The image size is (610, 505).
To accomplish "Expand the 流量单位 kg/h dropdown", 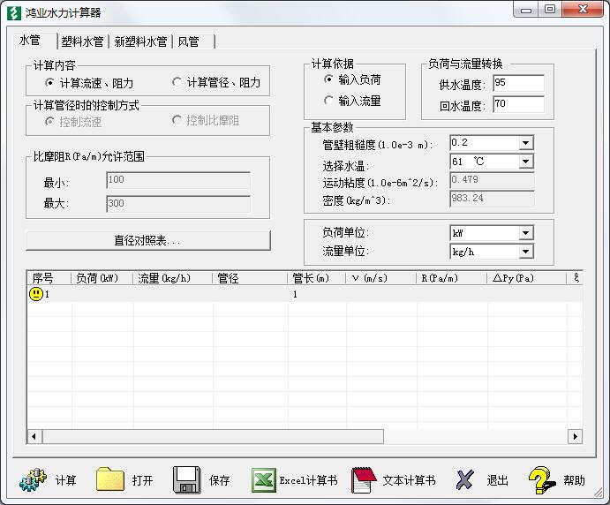I will point(525,252).
